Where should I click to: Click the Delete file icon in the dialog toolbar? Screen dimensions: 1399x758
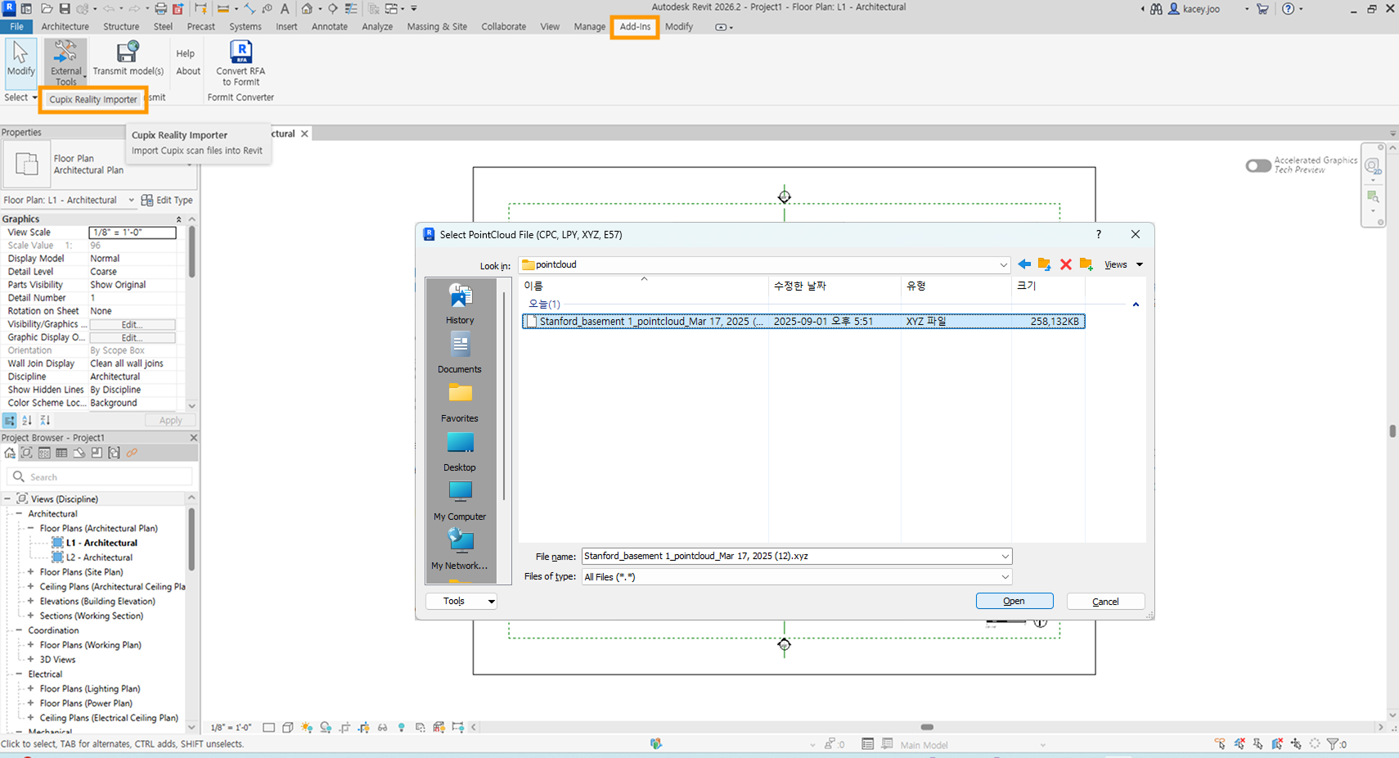pos(1065,264)
